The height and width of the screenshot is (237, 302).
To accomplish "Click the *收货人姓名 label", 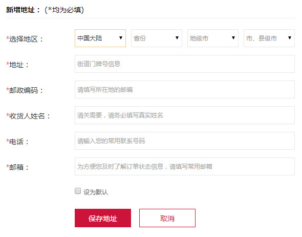I will (28, 116).
